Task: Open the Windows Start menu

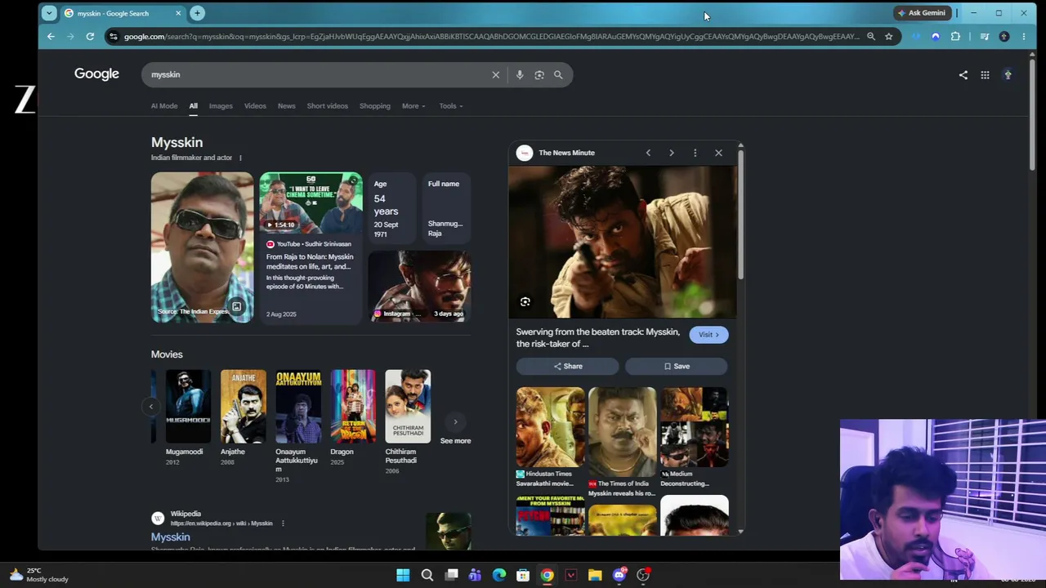Action: (x=403, y=575)
